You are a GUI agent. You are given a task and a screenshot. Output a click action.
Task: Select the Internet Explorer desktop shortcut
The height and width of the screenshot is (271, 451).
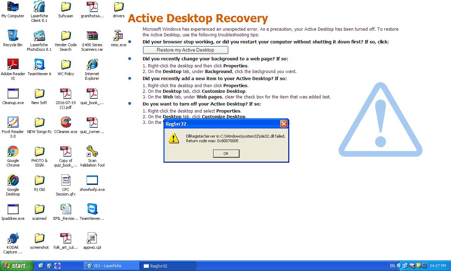[x=92, y=70]
